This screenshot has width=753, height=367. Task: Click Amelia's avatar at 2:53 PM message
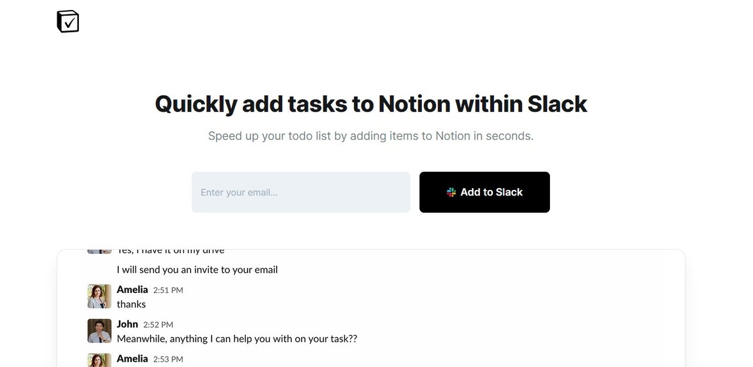pyautogui.click(x=99, y=360)
